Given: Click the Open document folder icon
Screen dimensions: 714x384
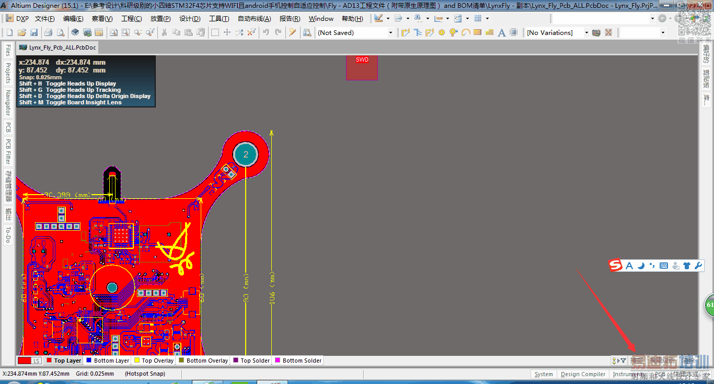Looking at the screenshot, I should point(21,32).
